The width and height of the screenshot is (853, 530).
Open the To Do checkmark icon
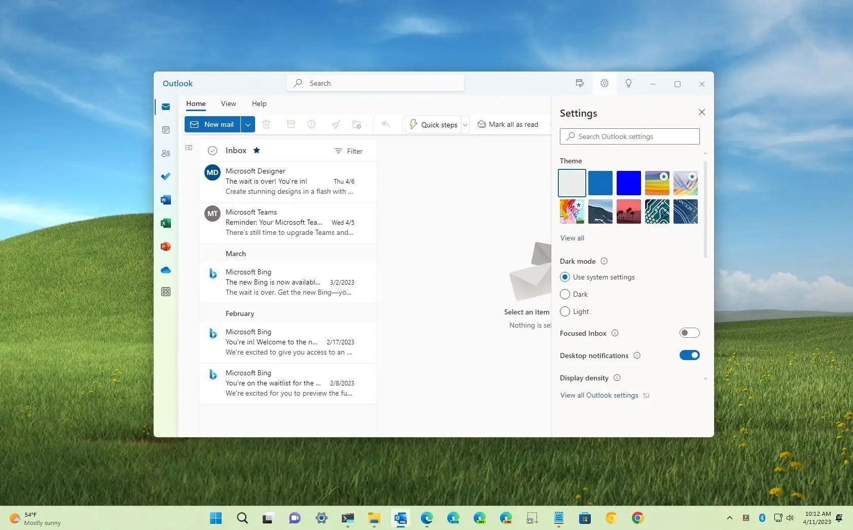tap(166, 176)
